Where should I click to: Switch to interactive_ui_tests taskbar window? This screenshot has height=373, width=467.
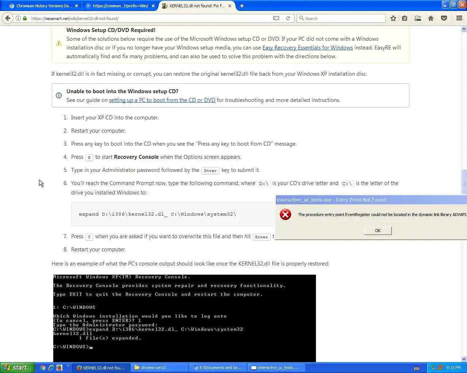[x=277, y=368]
